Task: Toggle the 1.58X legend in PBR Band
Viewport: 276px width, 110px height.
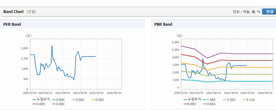Action: tap(209, 100)
